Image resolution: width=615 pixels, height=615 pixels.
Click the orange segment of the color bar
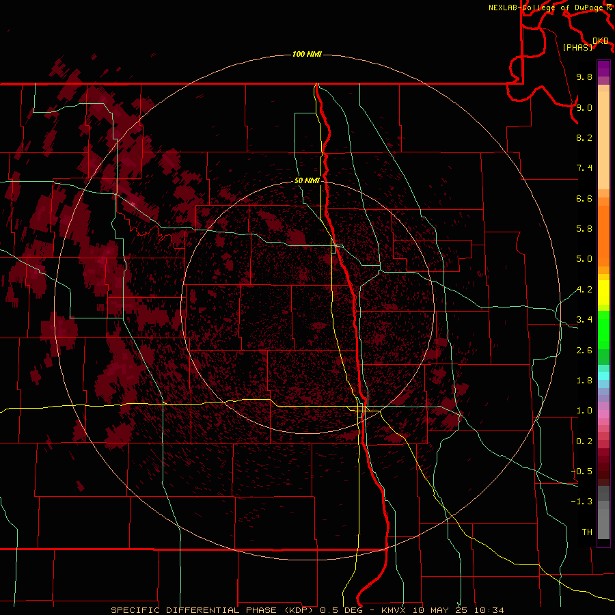pyautogui.click(x=603, y=236)
